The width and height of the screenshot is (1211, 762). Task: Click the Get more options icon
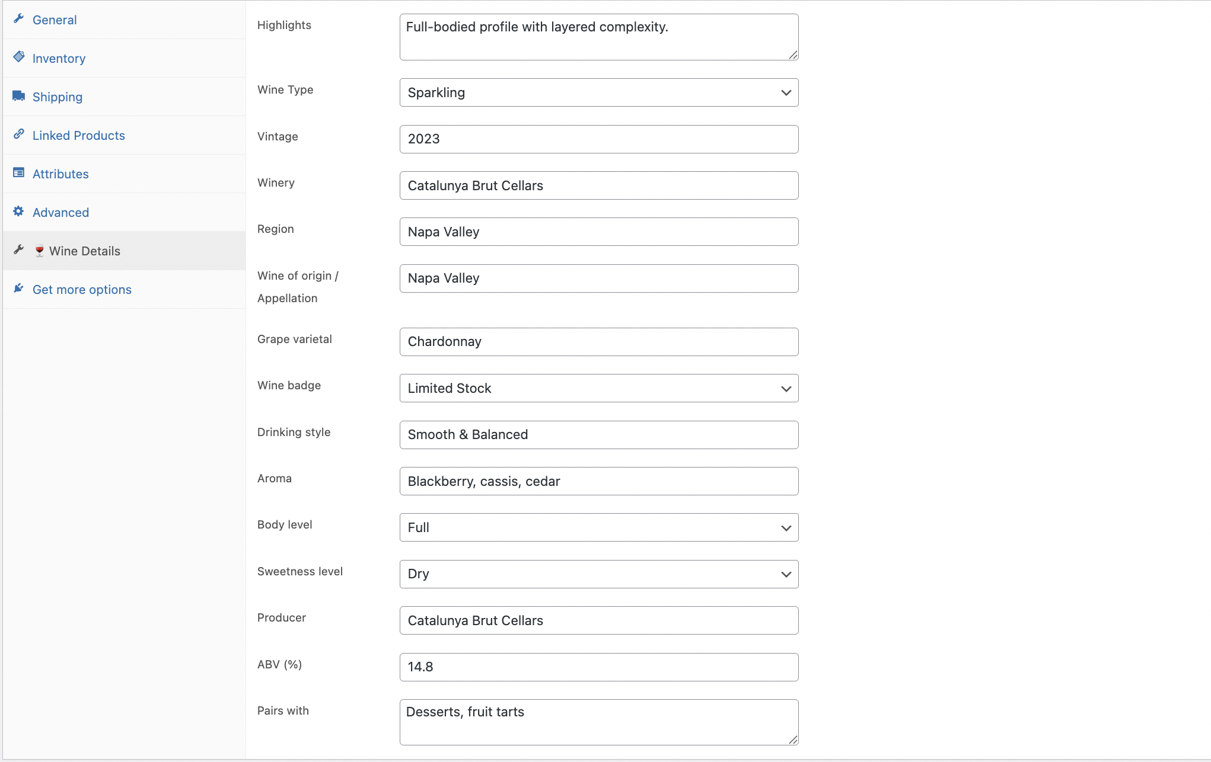[18, 289]
